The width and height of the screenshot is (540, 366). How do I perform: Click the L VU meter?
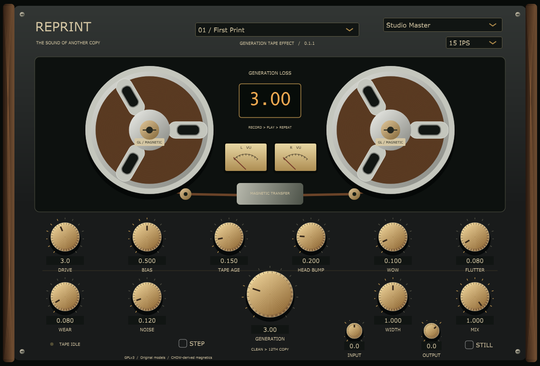pos(246,157)
